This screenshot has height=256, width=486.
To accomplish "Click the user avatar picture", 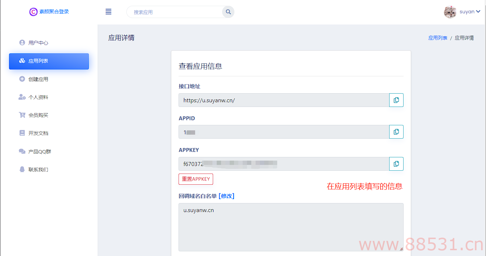I will [x=450, y=12].
